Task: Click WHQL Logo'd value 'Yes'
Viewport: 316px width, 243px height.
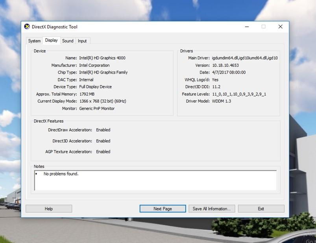Action: pyautogui.click(x=215, y=80)
